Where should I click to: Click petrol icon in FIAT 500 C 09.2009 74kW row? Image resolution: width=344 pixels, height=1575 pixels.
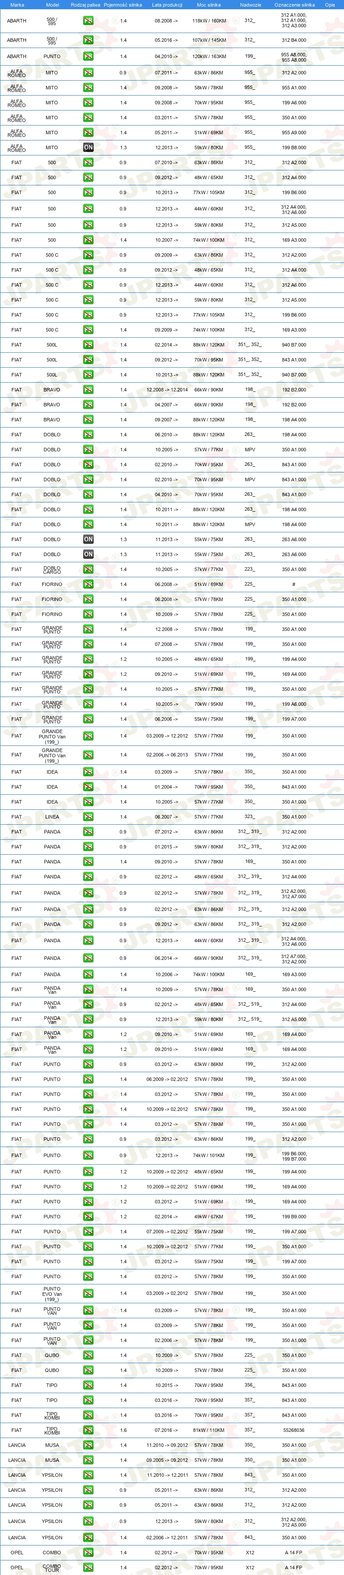point(88,330)
